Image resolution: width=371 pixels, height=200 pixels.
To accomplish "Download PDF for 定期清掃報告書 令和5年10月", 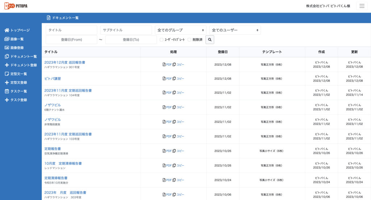I will [167, 180].
